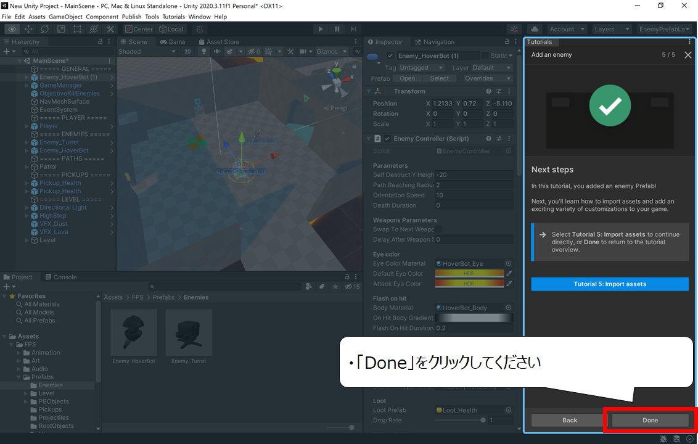Toggle hidden objects visibility in Scene

pos(254,52)
